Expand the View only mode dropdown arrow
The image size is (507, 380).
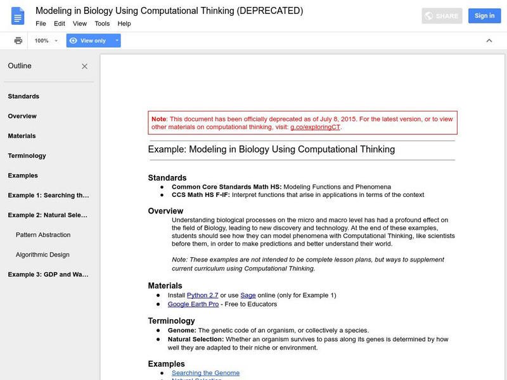tap(116, 41)
